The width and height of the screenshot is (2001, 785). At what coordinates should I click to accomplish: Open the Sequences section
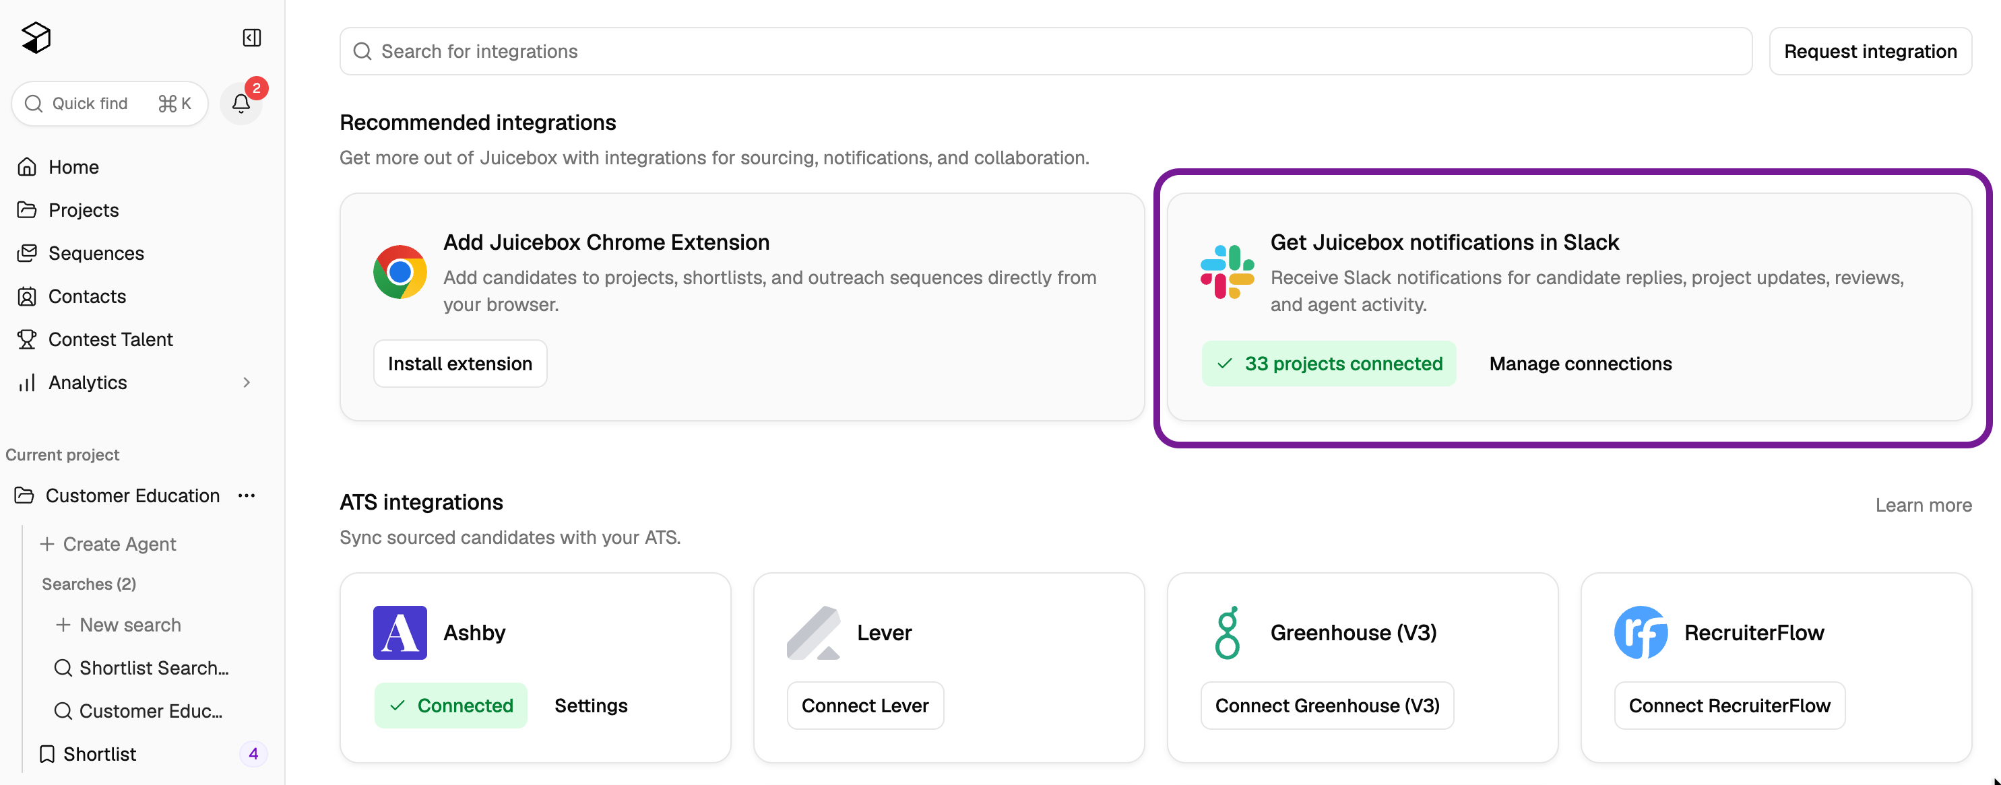pyautogui.click(x=96, y=253)
